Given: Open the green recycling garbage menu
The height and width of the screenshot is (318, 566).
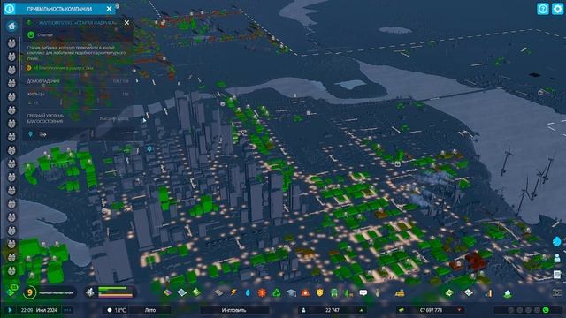Looking at the screenshot, I should pos(277,292).
